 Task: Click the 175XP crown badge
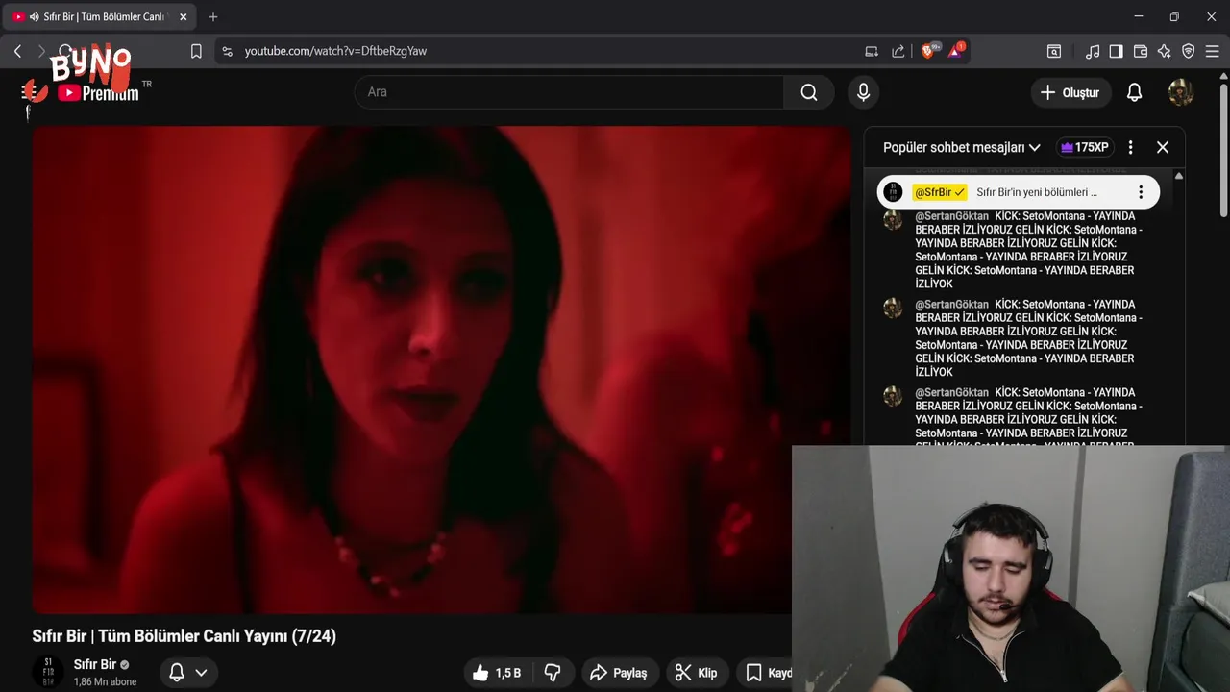pos(1084,147)
